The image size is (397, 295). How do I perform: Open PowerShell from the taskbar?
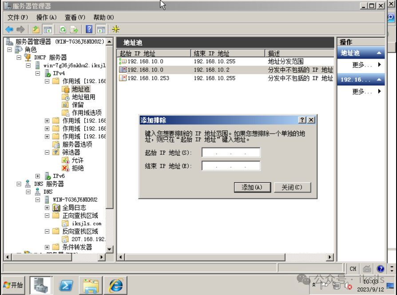66,285
